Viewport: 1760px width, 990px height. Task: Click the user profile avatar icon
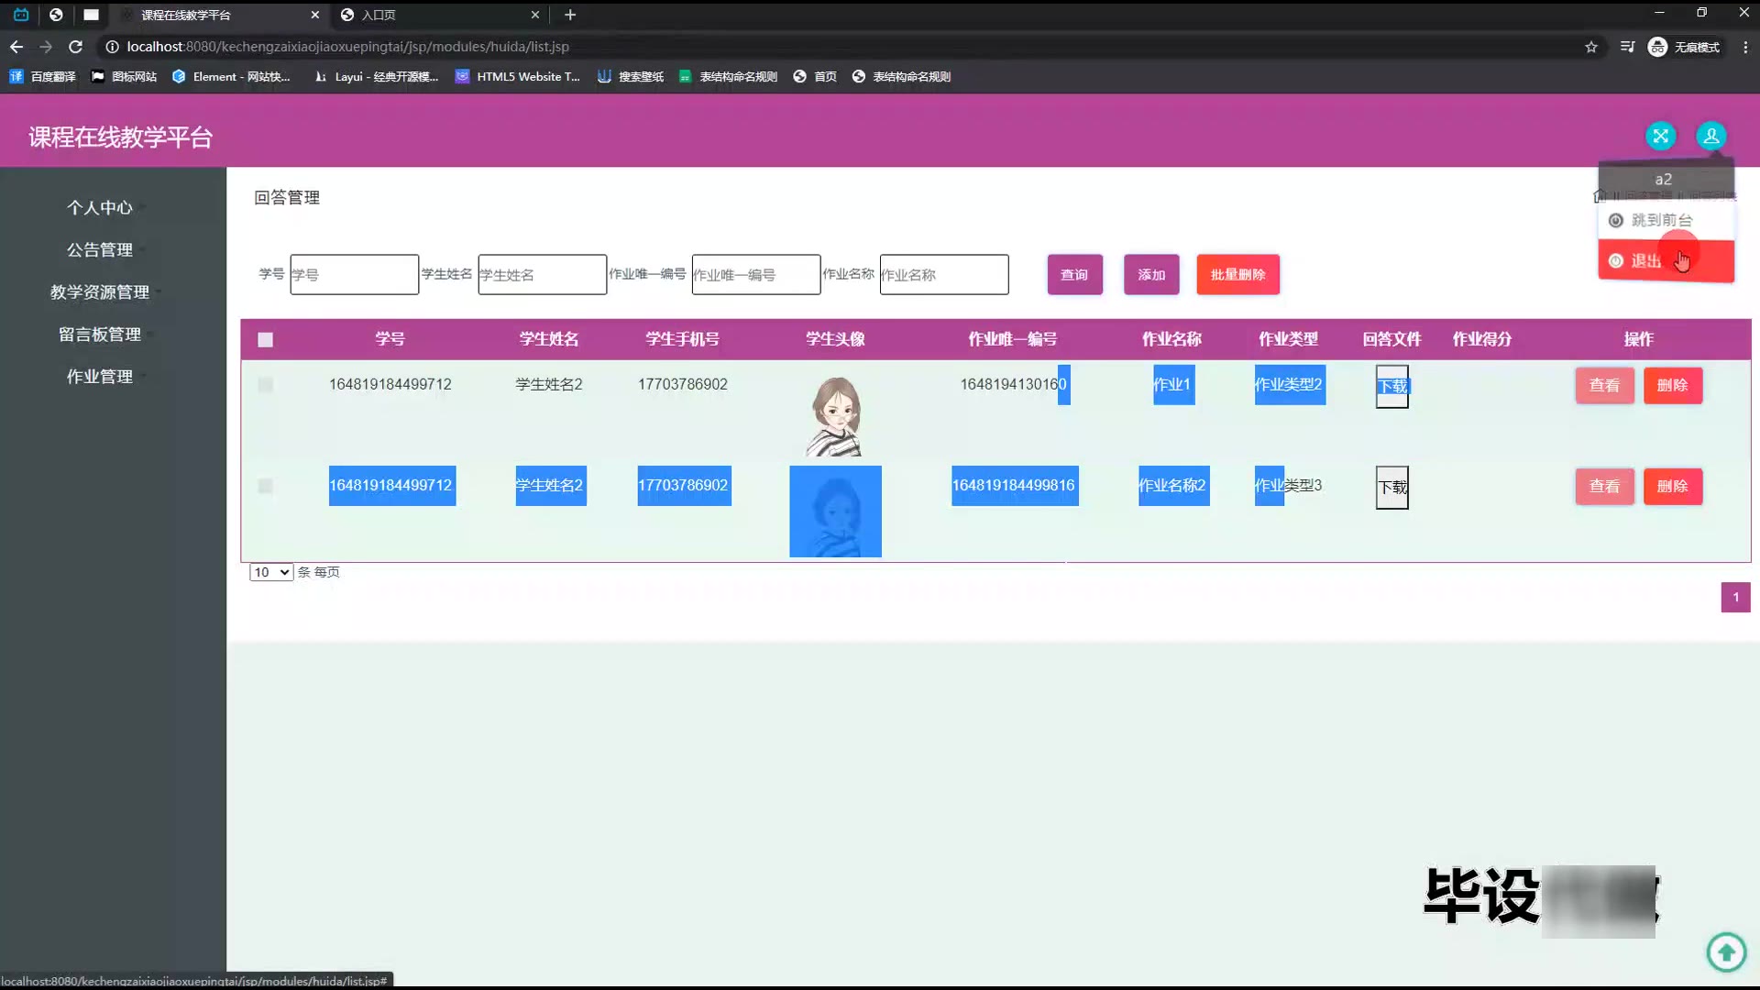coord(1710,137)
